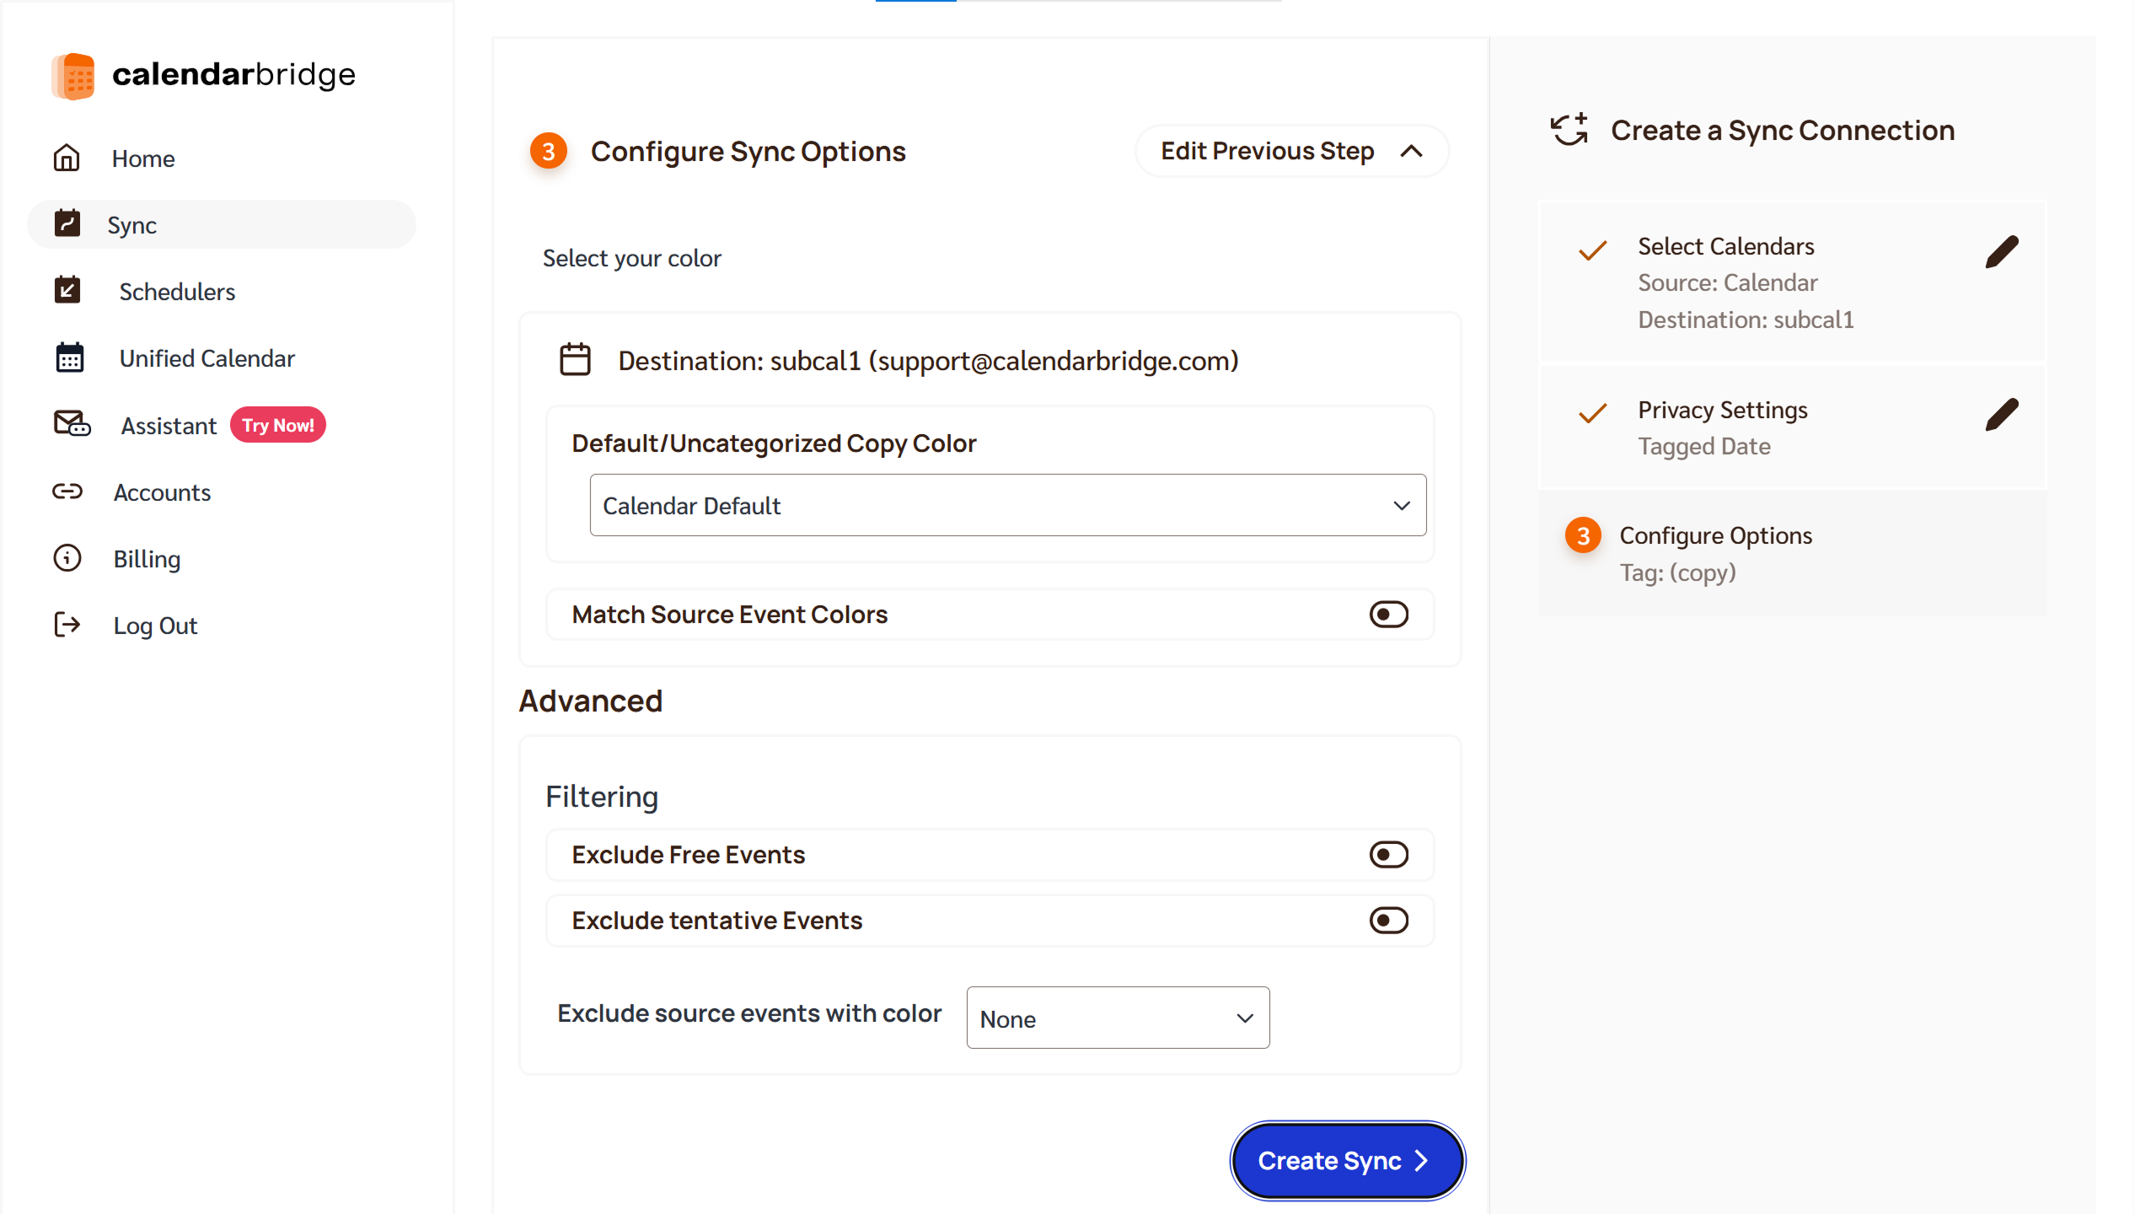Open Unified Calendar page

point(207,358)
